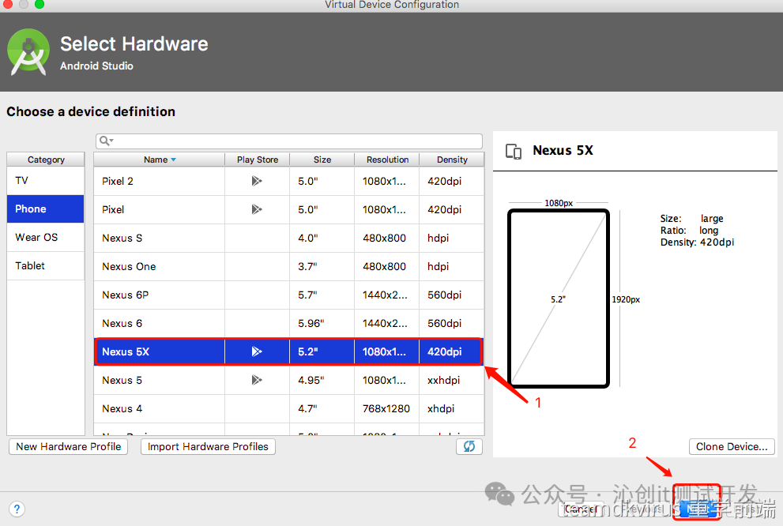Click the Play Store icon for Pixel 2
Viewport: 783px width, 526px height.
click(257, 181)
